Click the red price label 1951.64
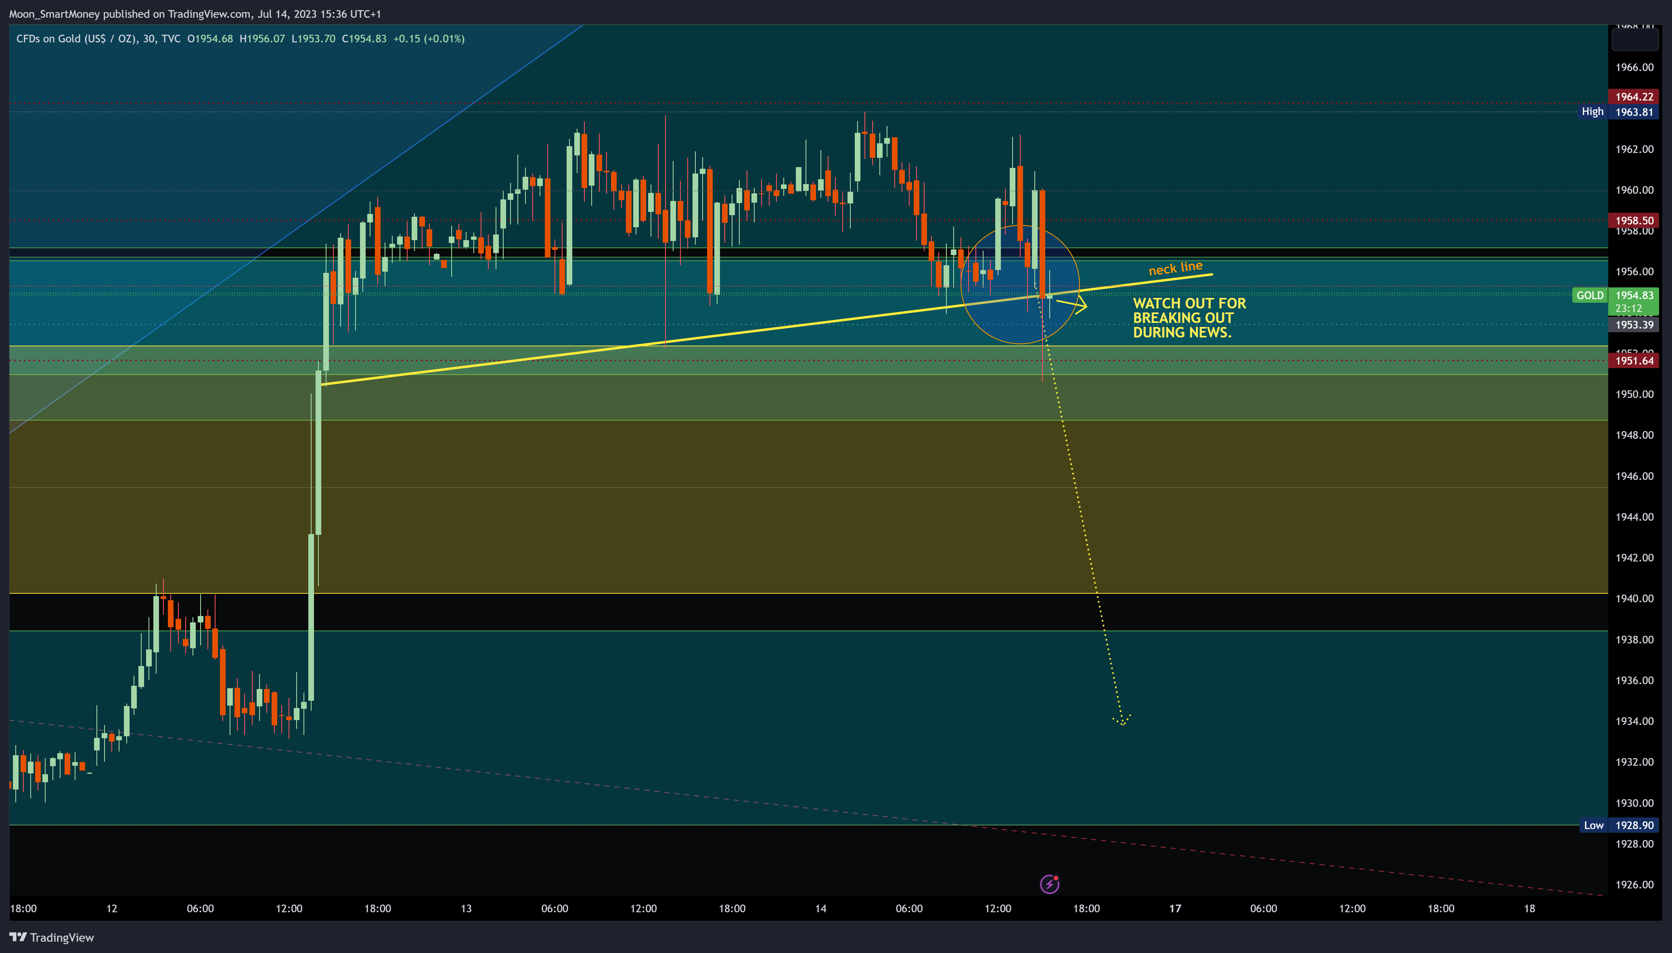Screen dimensions: 1672x953 [x=1634, y=360]
